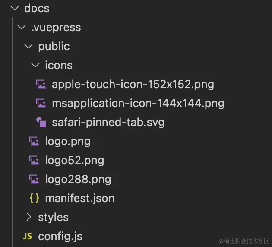Click image icon next to logo52.png

point(35,160)
